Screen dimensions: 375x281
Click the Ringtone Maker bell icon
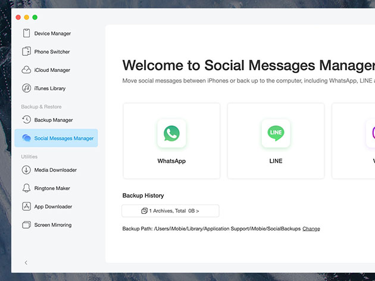[26, 188]
